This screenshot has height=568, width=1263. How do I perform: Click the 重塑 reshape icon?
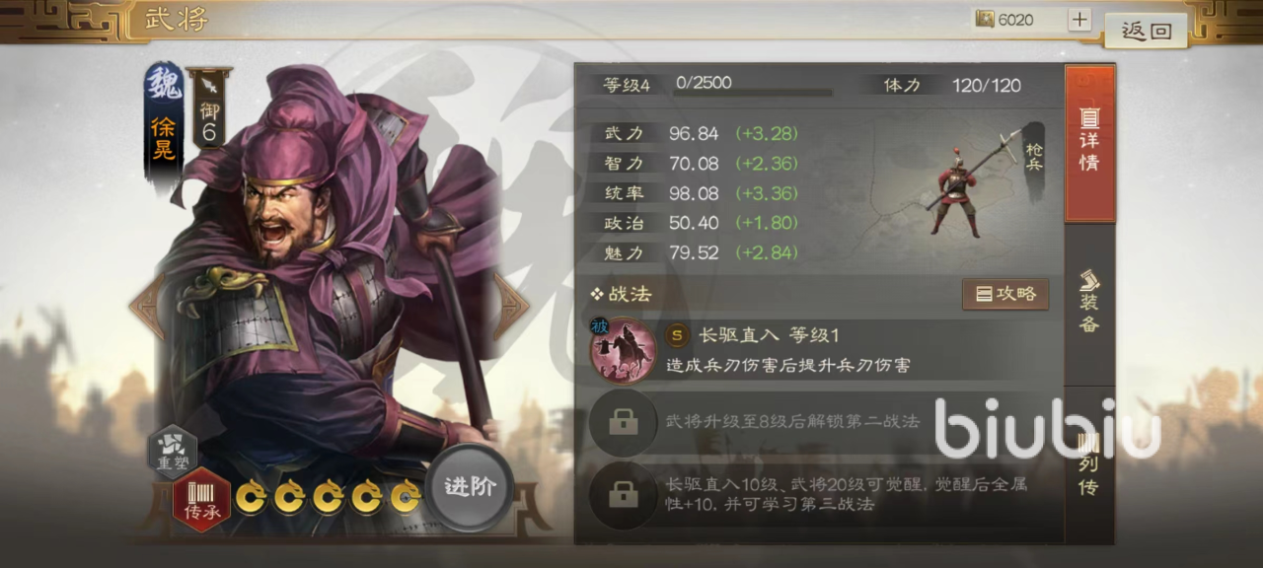pos(173,452)
